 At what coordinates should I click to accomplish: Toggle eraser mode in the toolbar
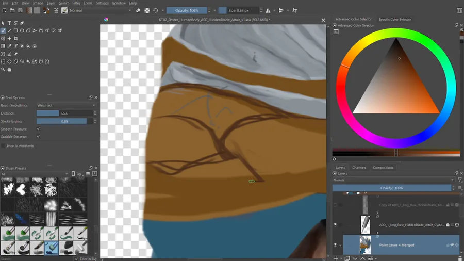point(138,10)
